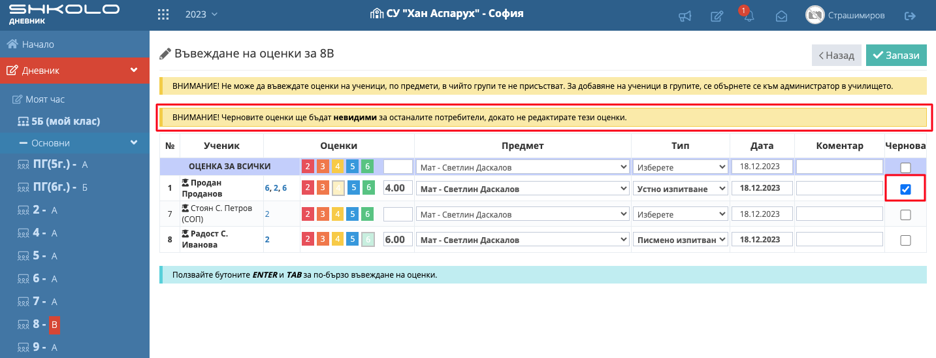Click the school name СУ "Хан Аспарух" - София
This screenshot has height=358, width=936.
[447, 14]
